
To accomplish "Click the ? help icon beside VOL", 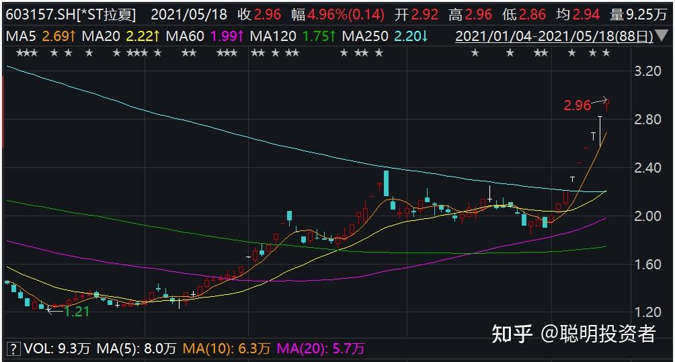I will [x=13, y=349].
